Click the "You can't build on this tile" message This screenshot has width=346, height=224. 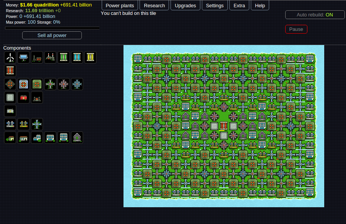pos(128,13)
